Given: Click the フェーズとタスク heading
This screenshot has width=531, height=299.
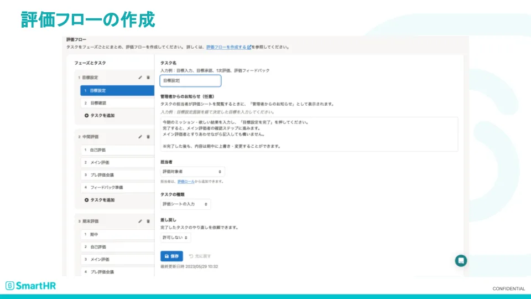Looking at the screenshot, I should 90,63.
